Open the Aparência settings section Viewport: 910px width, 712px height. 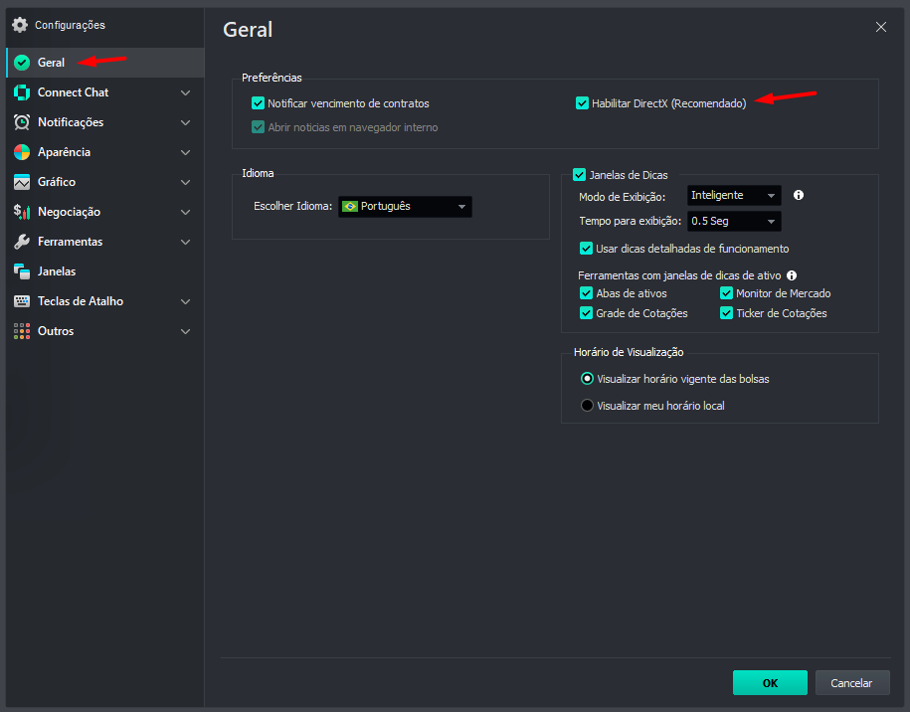[105, 152]
